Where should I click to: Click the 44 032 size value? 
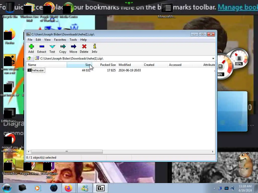click(86, 70)
